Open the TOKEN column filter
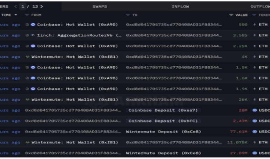The height and width of the screenshot is (159, 270). pyautogui.click(x=254, y=15)
